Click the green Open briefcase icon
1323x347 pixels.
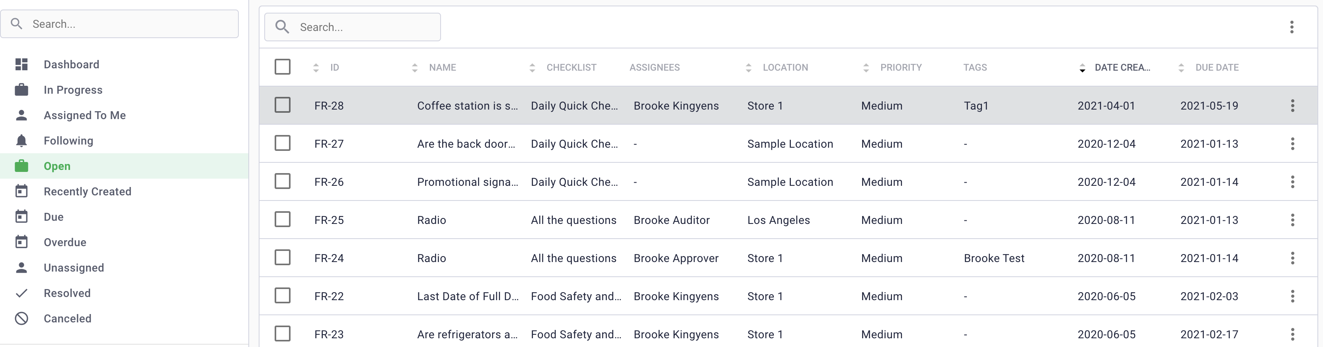pos(21,166)
